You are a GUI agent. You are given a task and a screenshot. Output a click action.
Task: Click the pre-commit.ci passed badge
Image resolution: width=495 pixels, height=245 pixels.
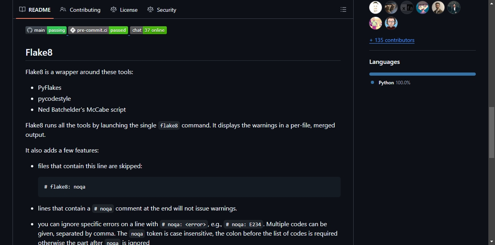point(98,30)
